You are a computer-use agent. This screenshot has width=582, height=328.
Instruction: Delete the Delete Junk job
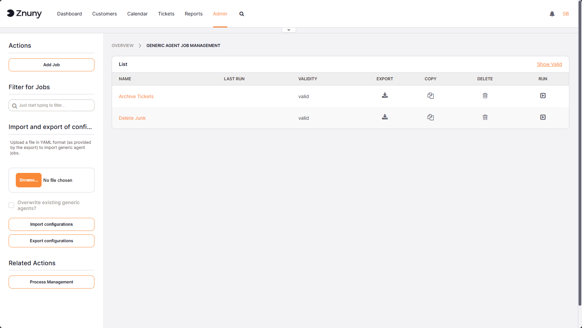[x=485, y=117]
